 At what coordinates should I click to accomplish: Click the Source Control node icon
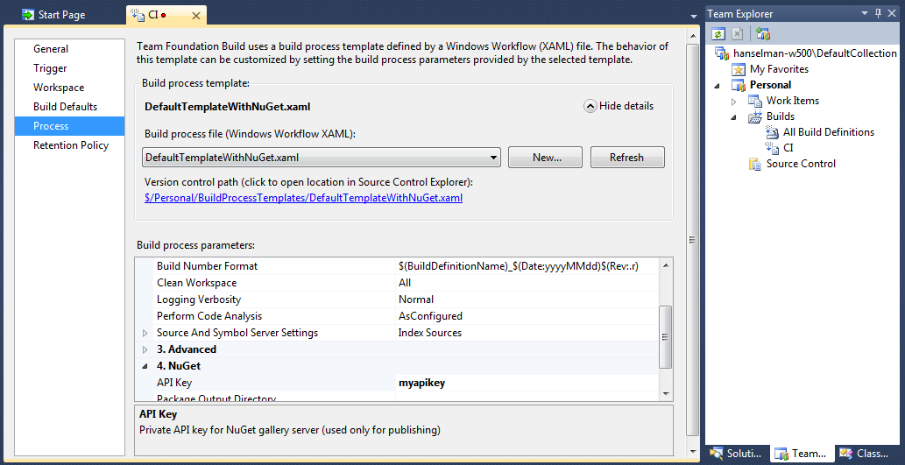click(x=755, y=164)
